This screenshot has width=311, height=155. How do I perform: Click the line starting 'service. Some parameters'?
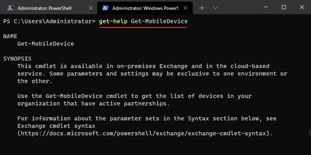point(152,74)
